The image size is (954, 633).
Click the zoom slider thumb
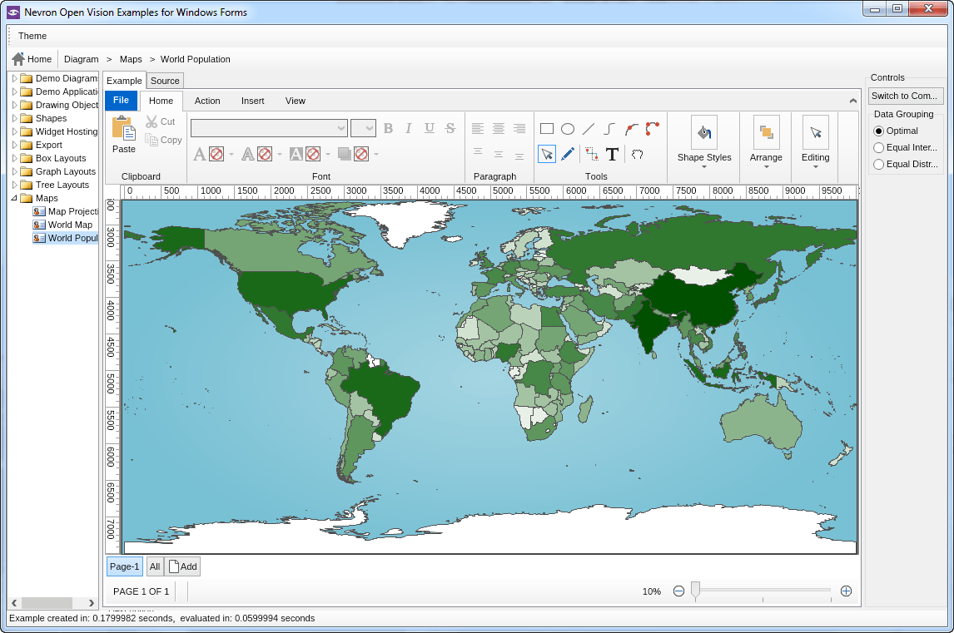coord(695,591)
